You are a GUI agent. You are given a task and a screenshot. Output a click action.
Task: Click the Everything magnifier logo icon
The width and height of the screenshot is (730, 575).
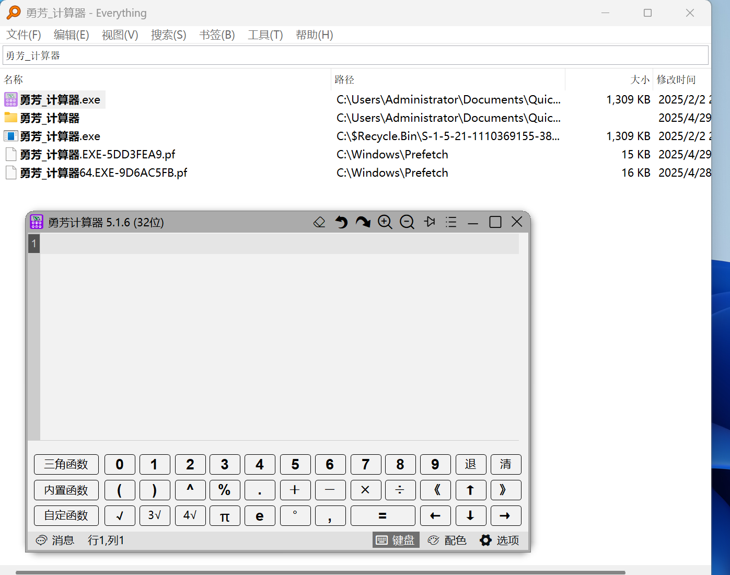(x=14, y=13)
